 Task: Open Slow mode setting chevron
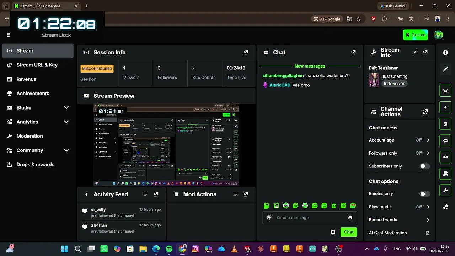coord(428,207)
